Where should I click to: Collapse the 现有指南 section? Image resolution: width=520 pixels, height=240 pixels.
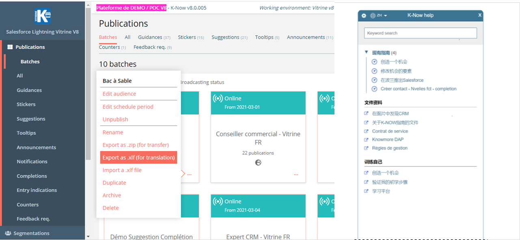point(367,53)
